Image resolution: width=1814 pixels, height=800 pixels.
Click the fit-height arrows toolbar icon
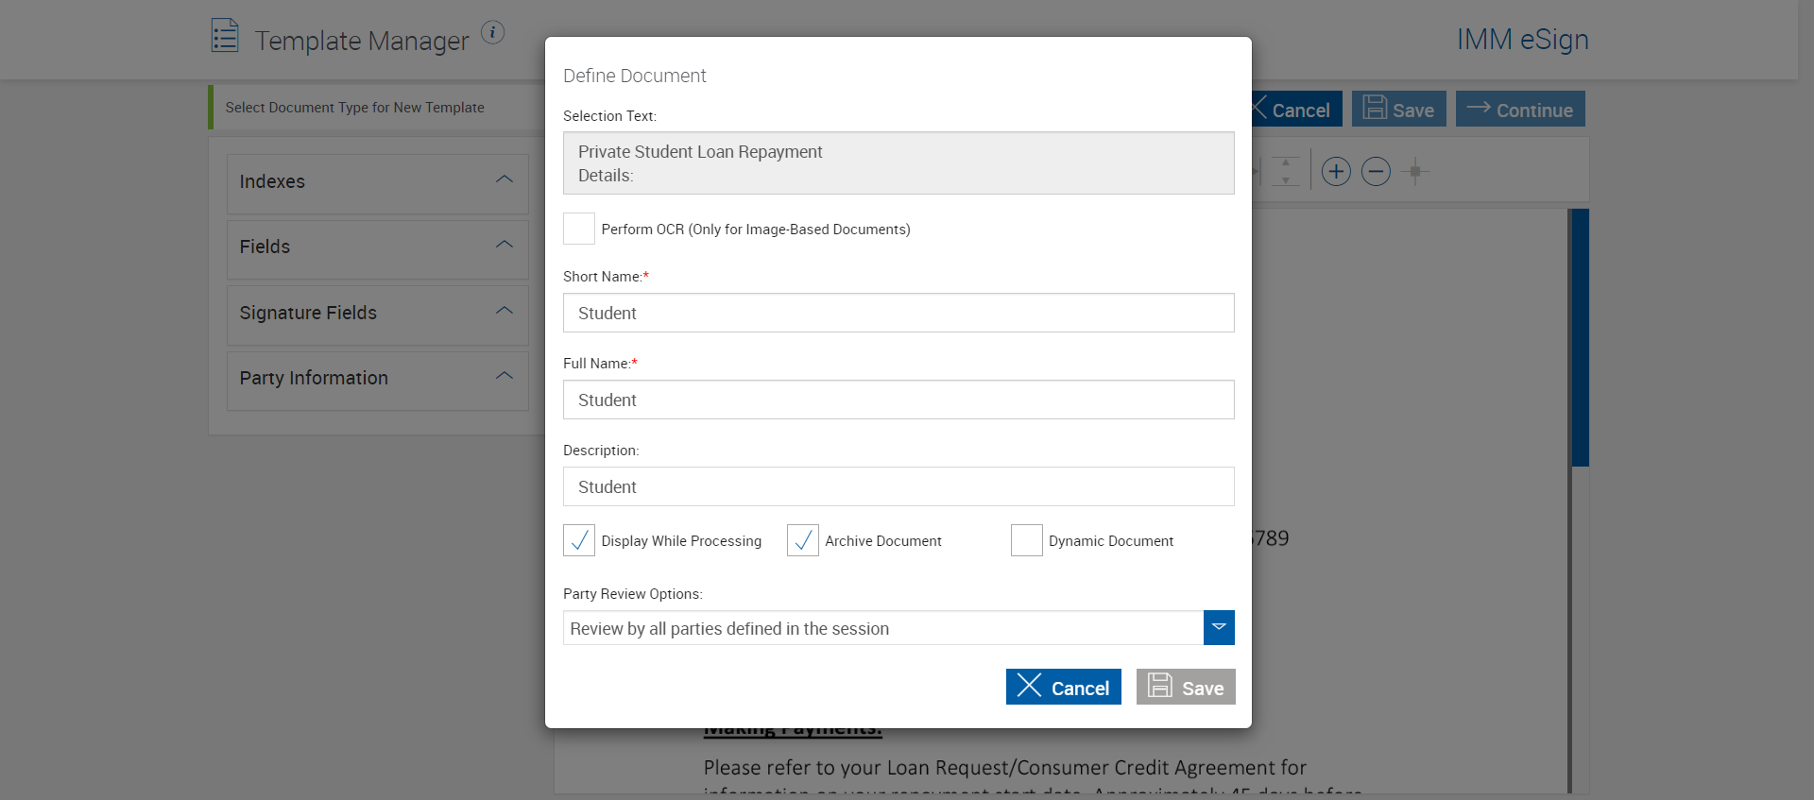1285,172
